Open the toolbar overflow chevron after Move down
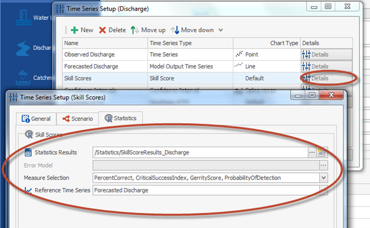This screenshot has width=370, height=228. (221, 30)
